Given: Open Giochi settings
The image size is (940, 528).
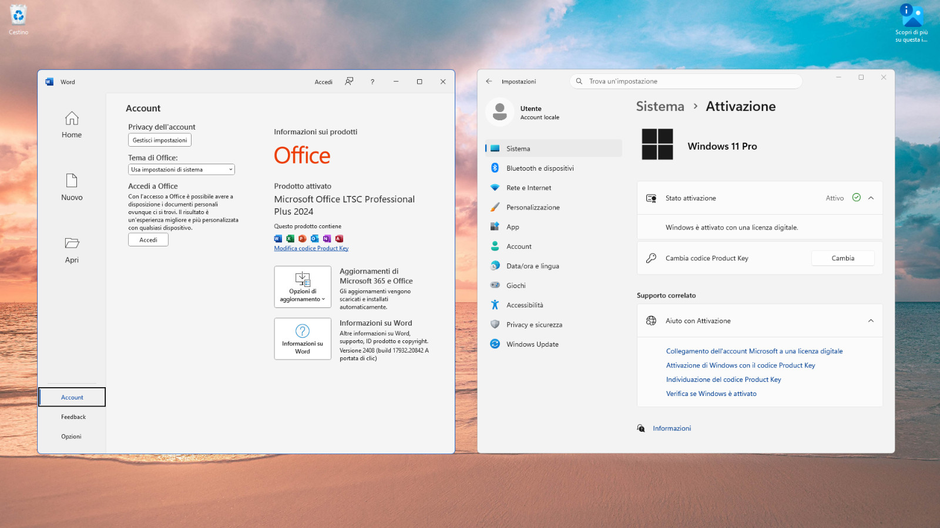Looking at the screenshot, I should 553,286.
